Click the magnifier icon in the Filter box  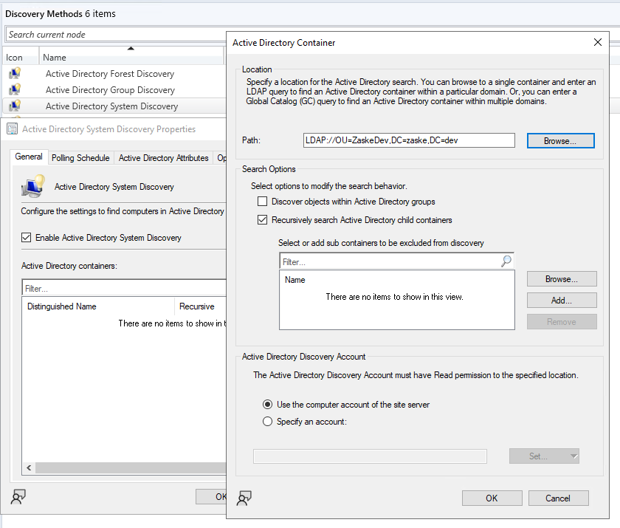[506, 260]
